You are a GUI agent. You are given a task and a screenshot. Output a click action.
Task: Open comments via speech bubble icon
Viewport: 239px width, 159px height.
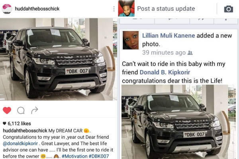[21, 111]
